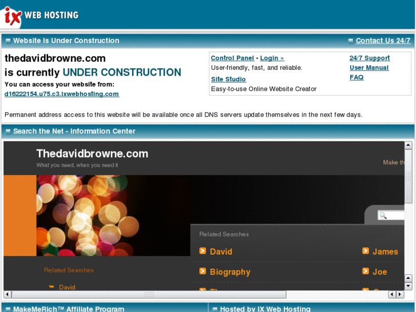Image resolution: width=416 pixels, height=312 pixels.
Task: Click the bullet icon beside Search the Net
Action: pos(8,132)
